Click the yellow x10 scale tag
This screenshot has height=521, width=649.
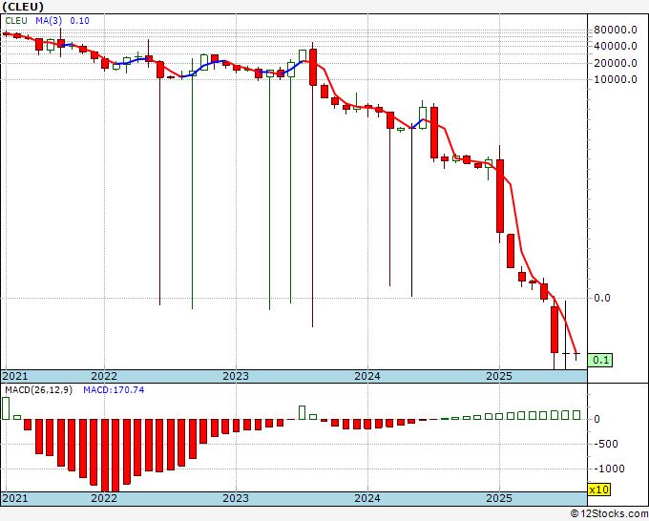[x=599, y=490]
